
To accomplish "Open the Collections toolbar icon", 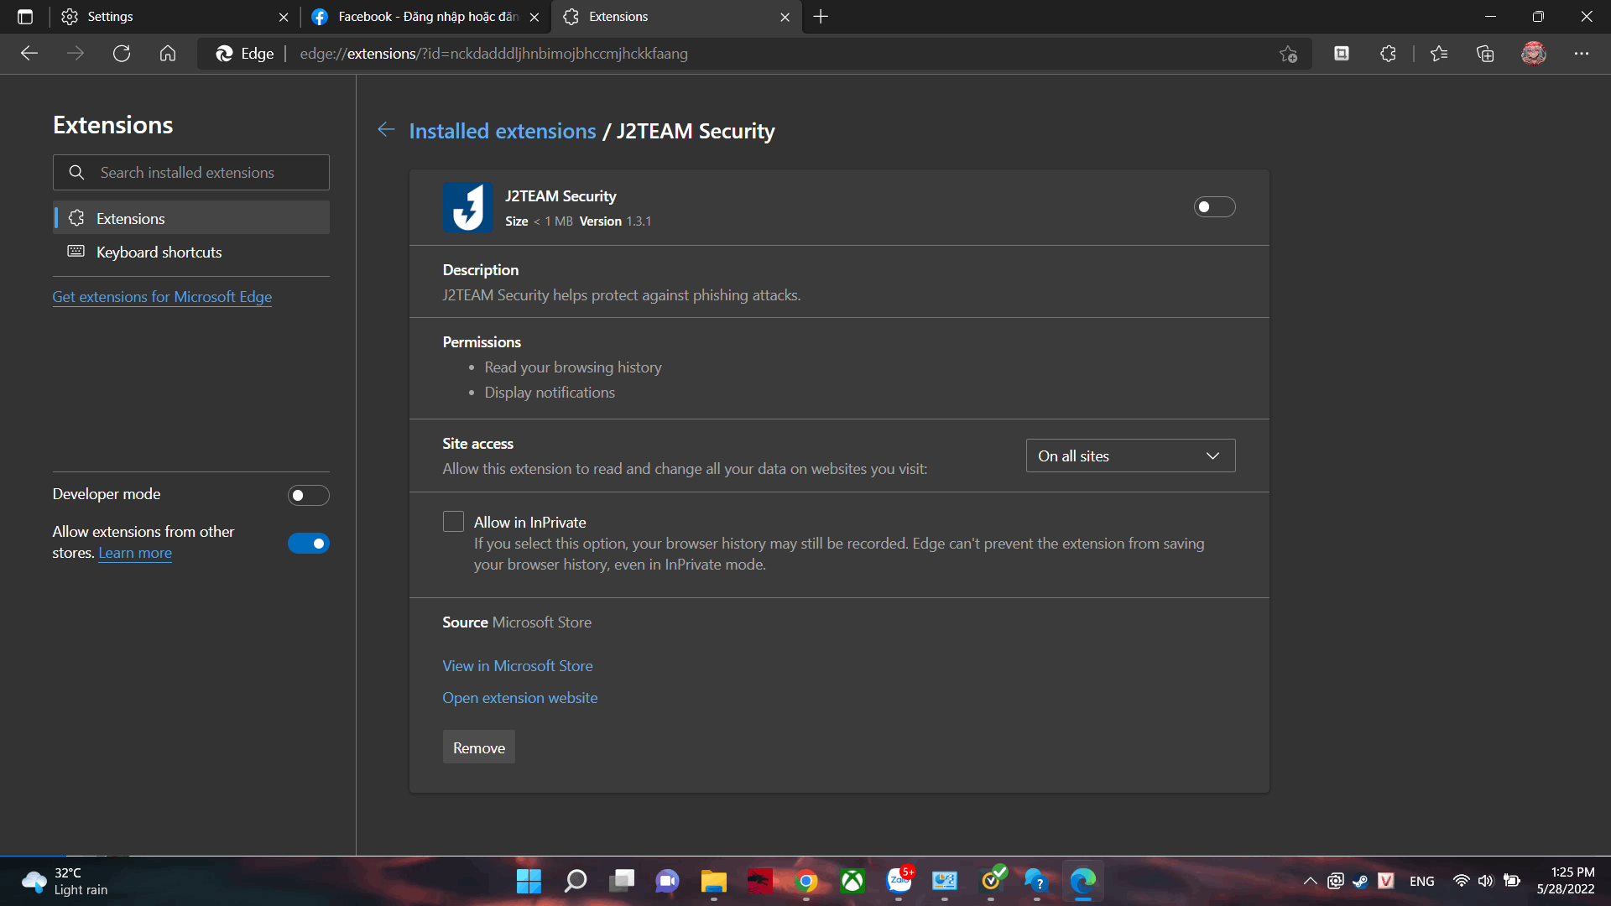I will (1485, 54).
